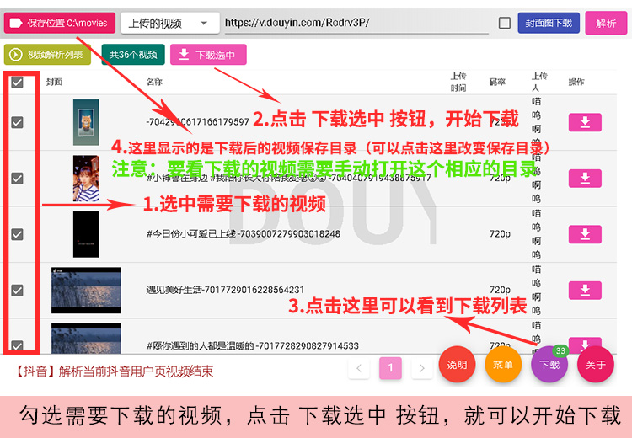Select page 1 in pagination
The width and height of the screenshot is (632, 438).
pos(390,368)
